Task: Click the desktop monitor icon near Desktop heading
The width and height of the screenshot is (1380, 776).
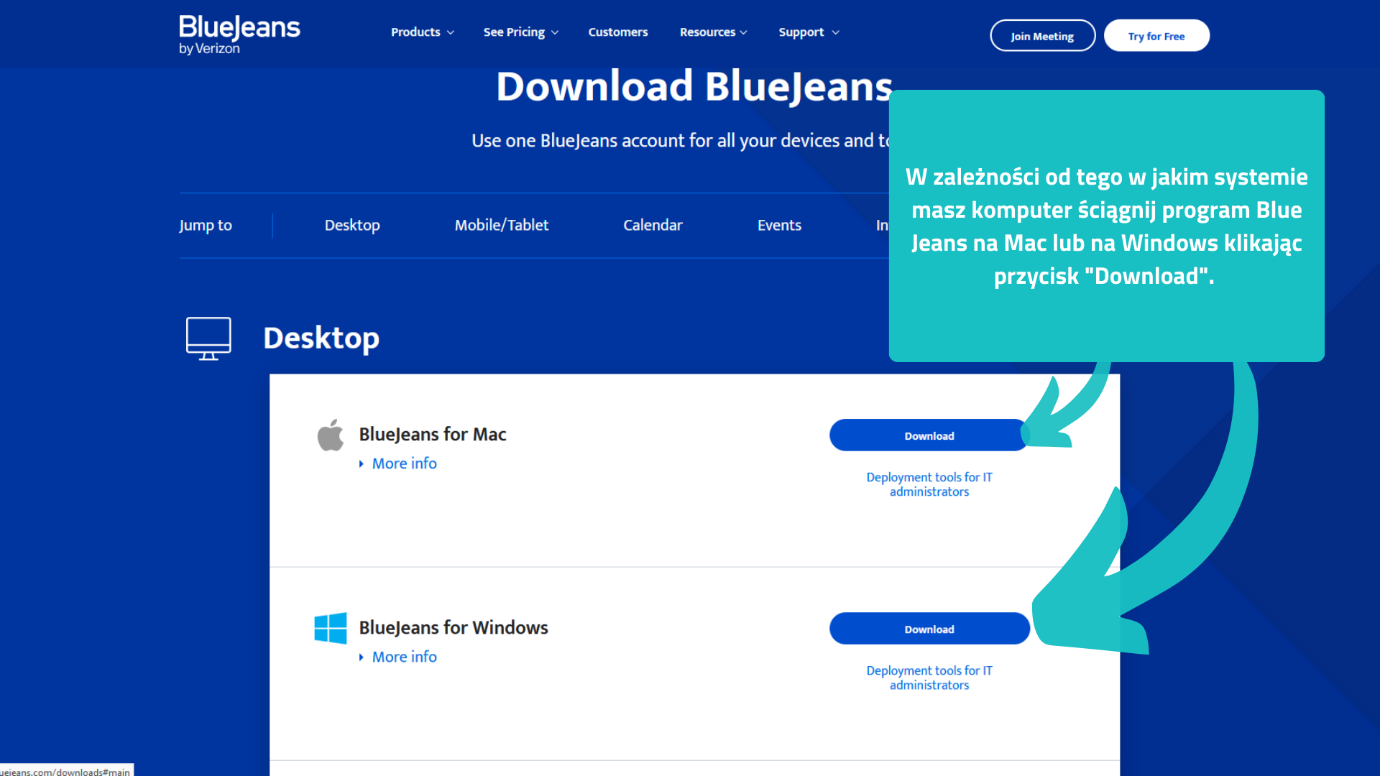Action: 208,338
